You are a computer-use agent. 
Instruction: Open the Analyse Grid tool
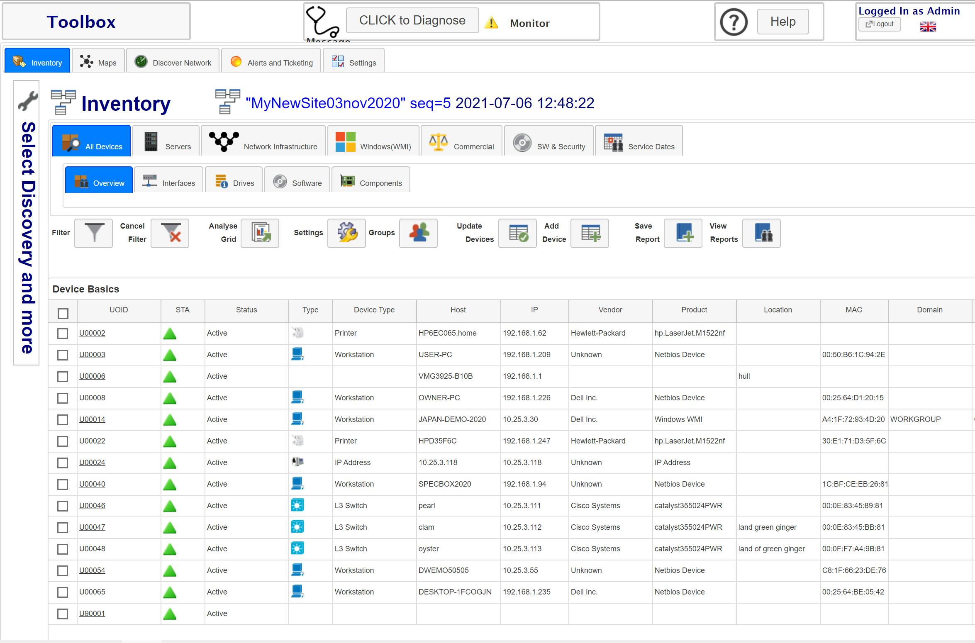point(260,233)
